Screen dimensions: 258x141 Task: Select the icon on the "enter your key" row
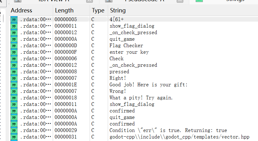(14, 52)
